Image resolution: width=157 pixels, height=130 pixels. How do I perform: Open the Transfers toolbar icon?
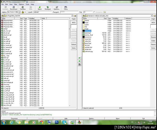23,8
